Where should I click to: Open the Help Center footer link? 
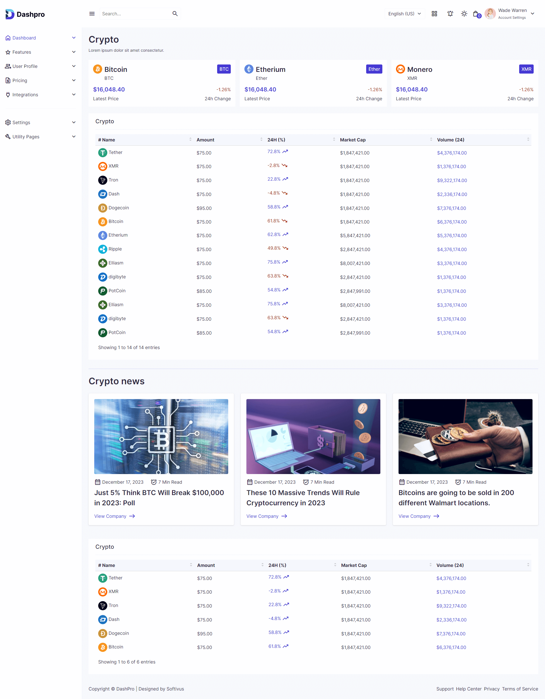[469, 689]
